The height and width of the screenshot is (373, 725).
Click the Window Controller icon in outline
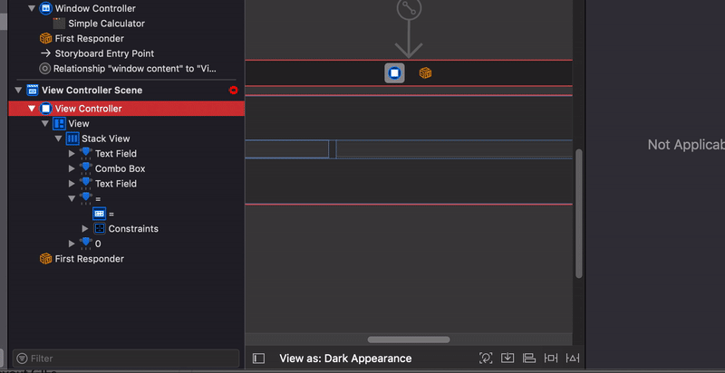(45, 8)
